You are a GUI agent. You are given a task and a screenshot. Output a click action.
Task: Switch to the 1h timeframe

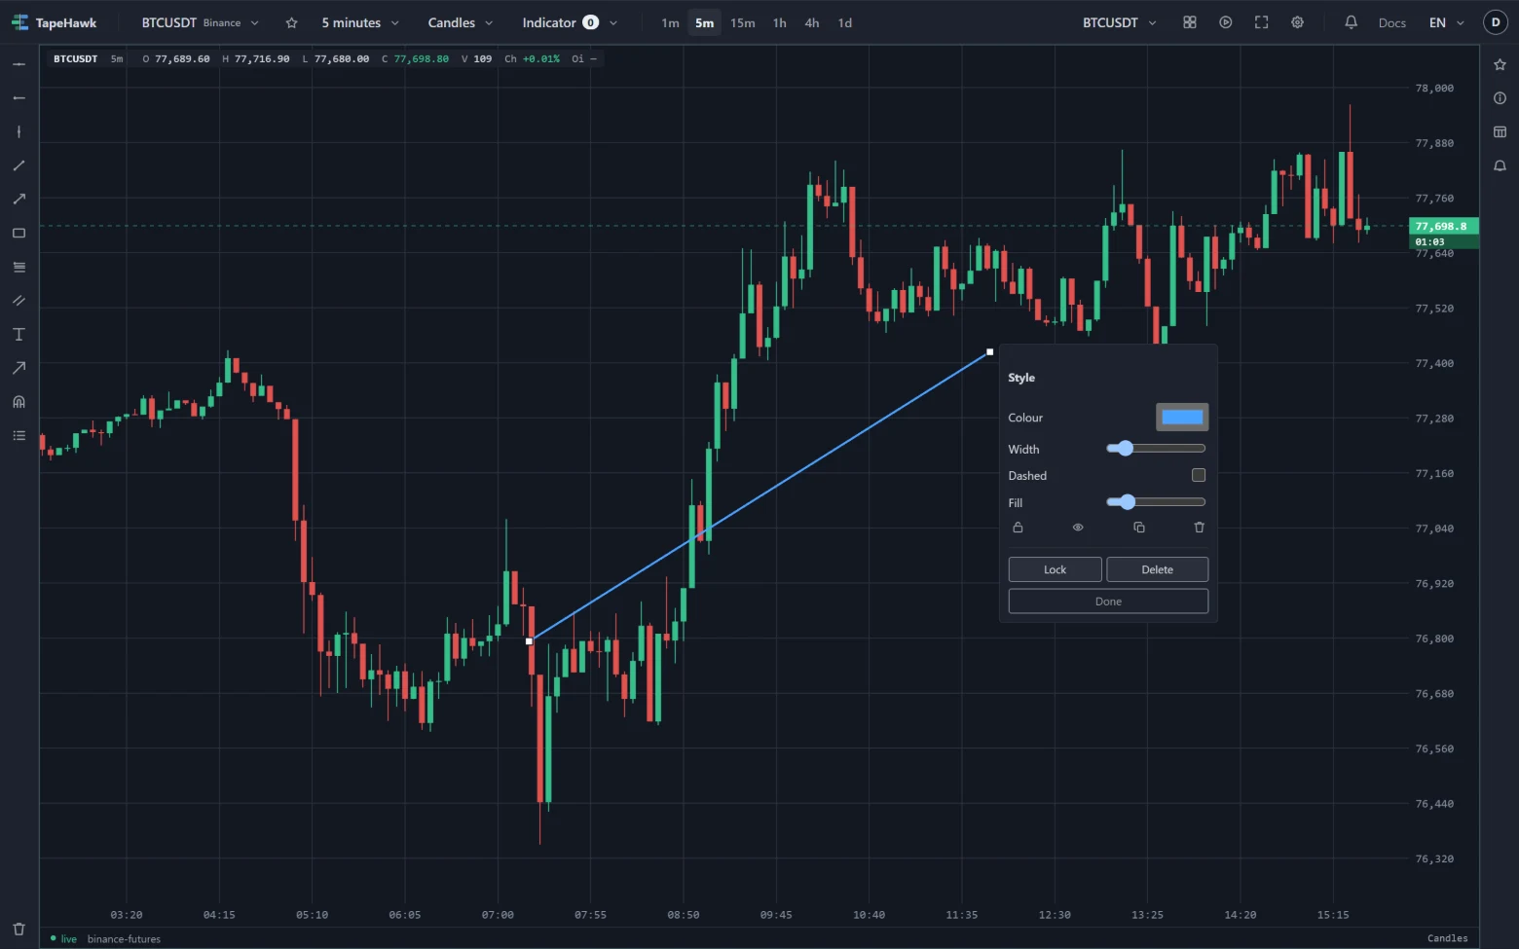[x=779, y=22]
